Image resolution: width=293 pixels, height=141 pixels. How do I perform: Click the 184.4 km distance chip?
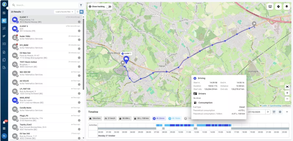95,118
